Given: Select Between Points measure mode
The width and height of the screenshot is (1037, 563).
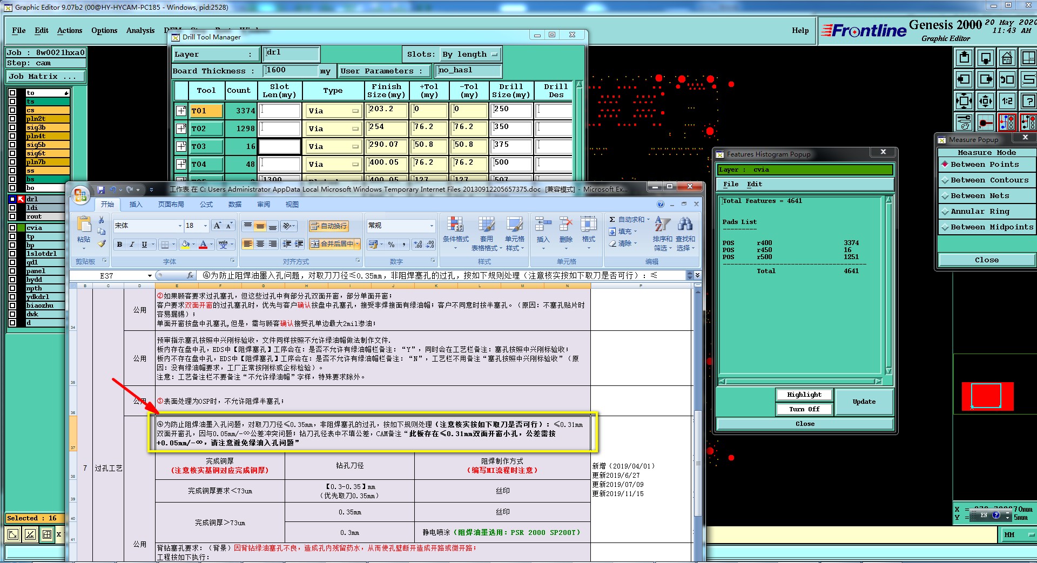Looking at the screenshot, I should pyautogui.click(x=986, y=164).
